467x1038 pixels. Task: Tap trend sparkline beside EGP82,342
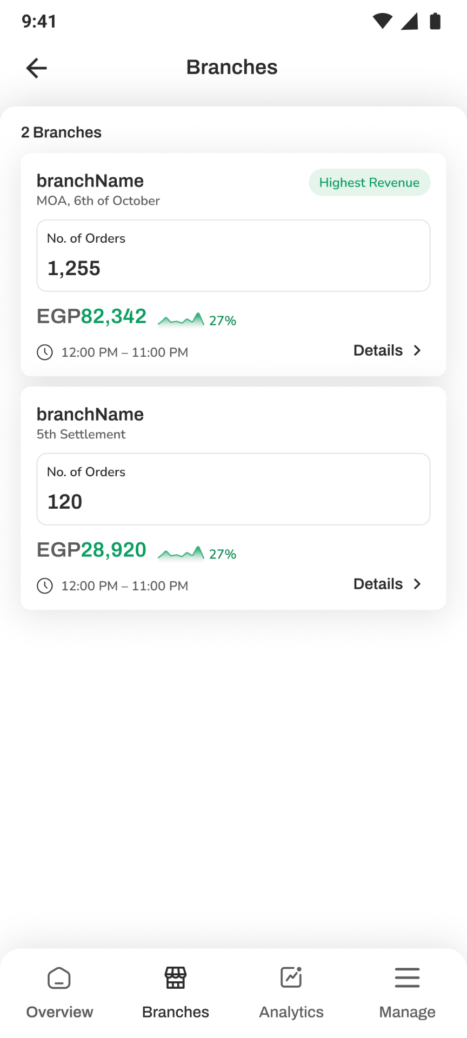(x=181, y=320)
